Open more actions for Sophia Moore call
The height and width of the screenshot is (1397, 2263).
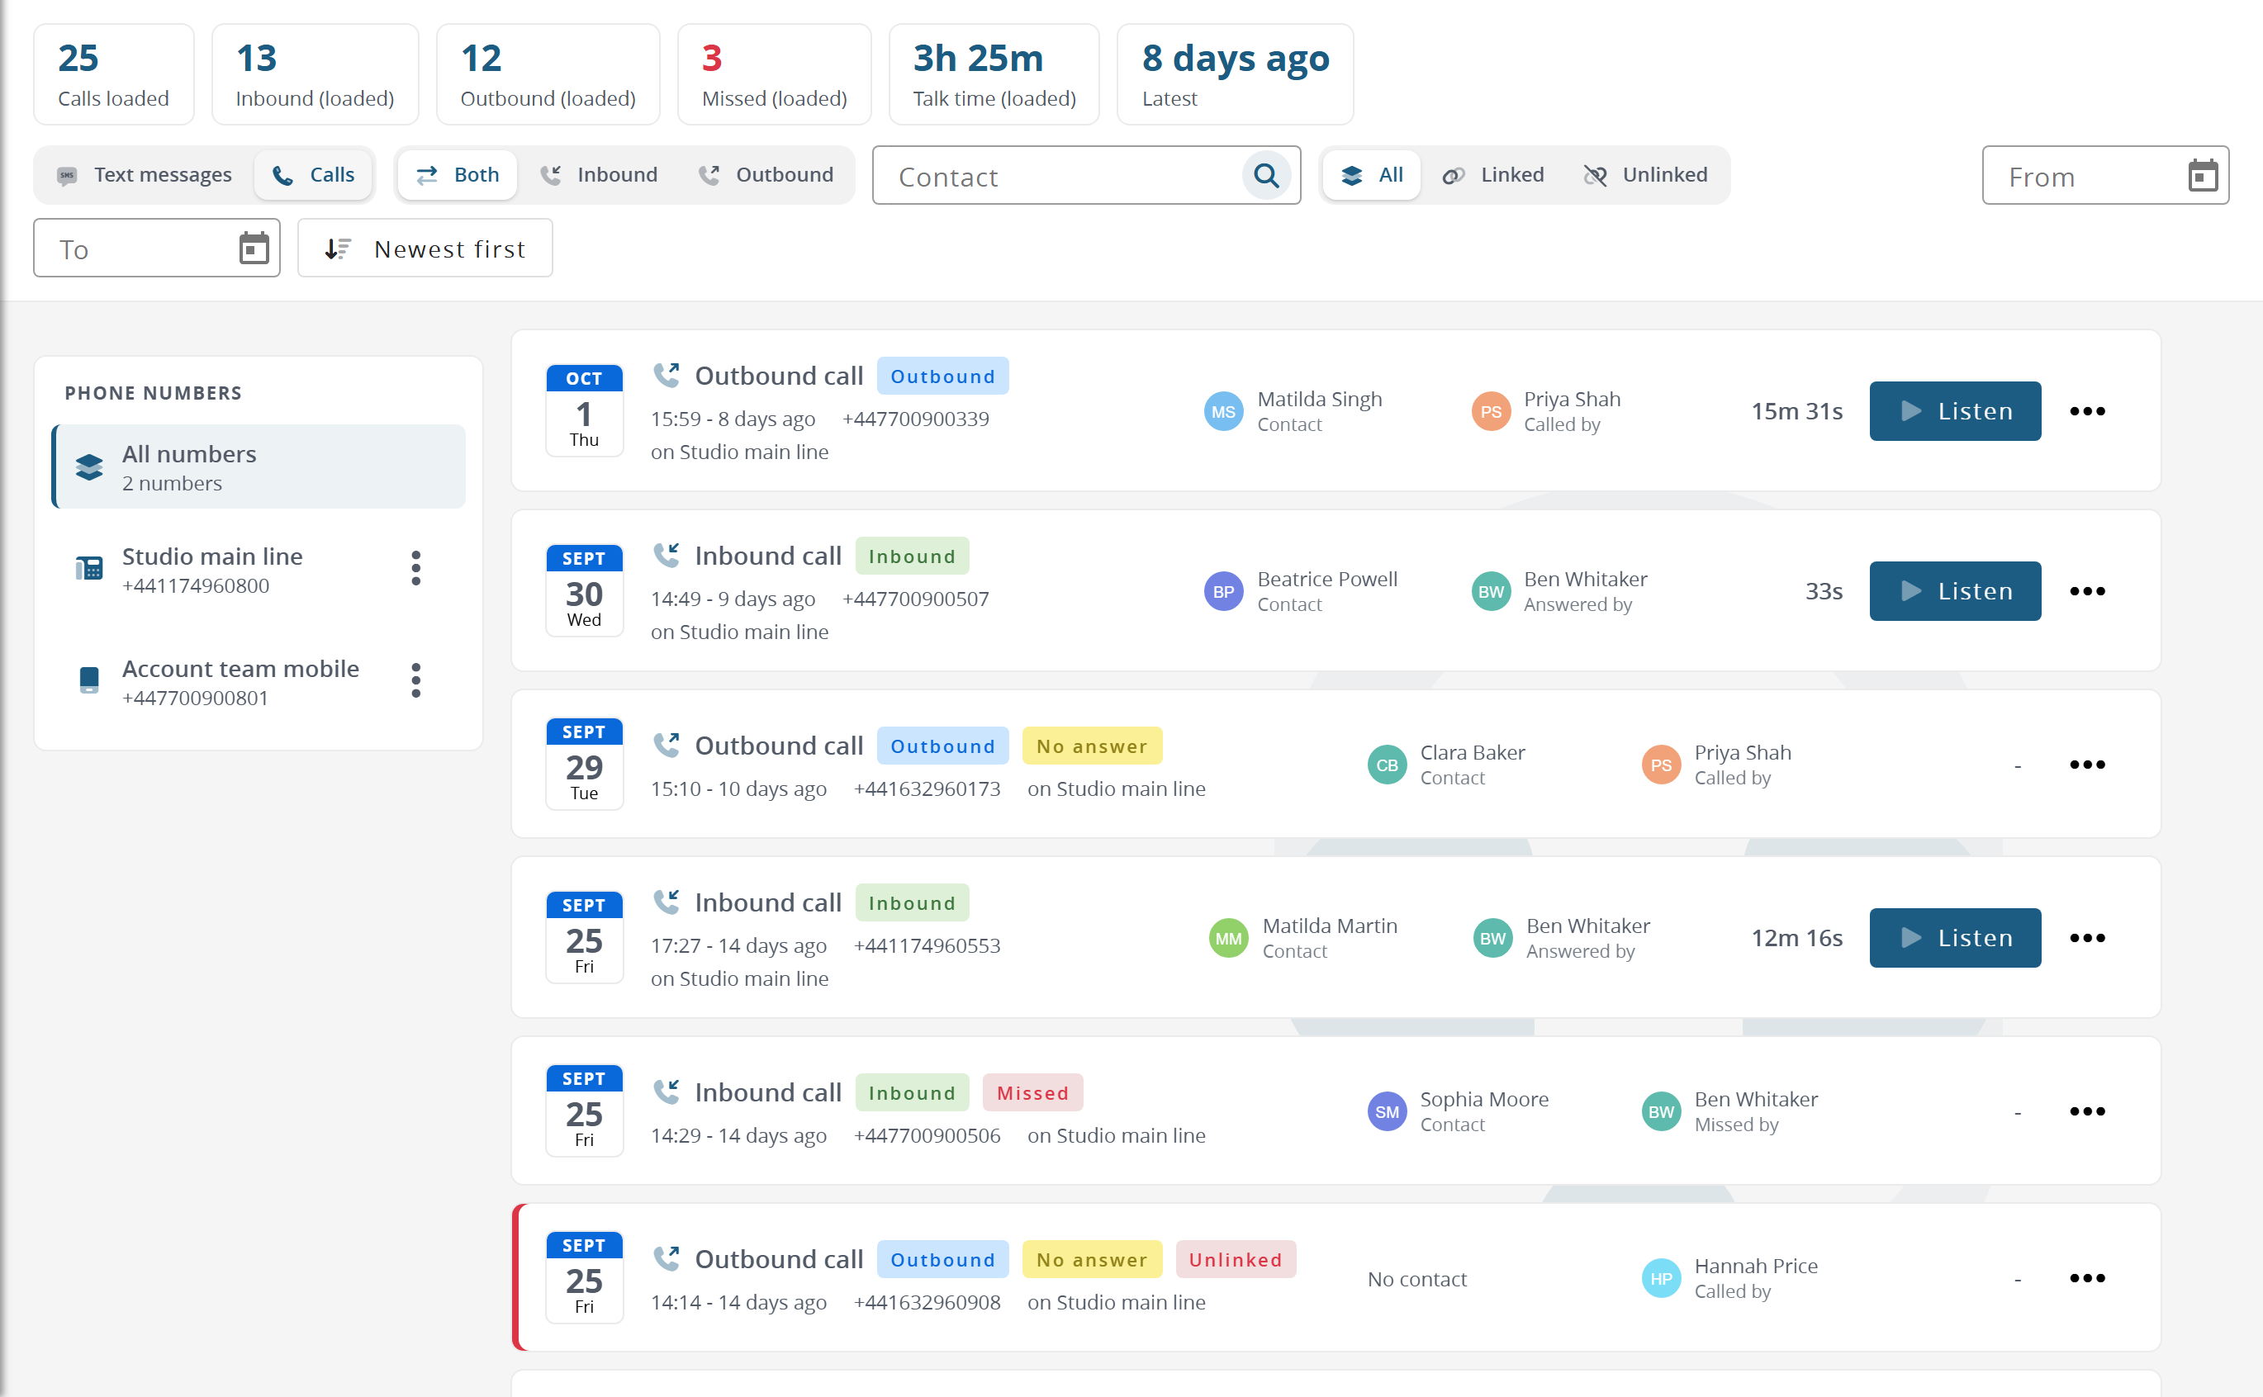click(x=2086, y=1110)
